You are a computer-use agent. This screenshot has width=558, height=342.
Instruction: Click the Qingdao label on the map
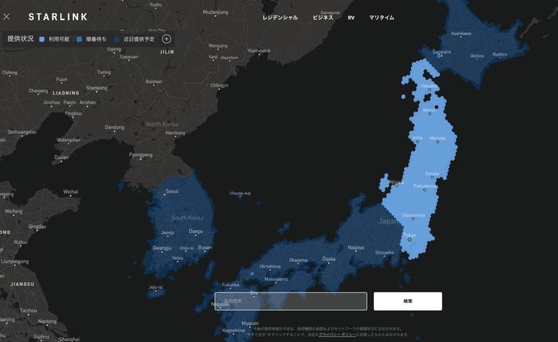click(x=37, y=226)
